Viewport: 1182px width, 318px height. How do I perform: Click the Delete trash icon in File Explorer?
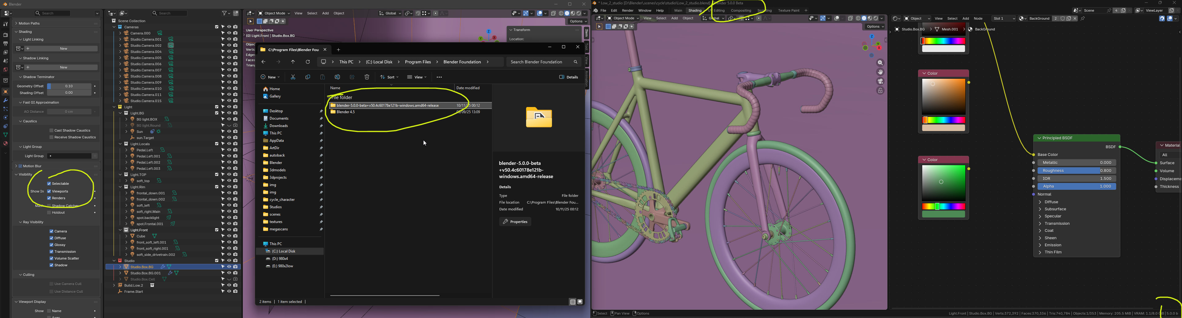pyautogui.click(x=367, y=77)
